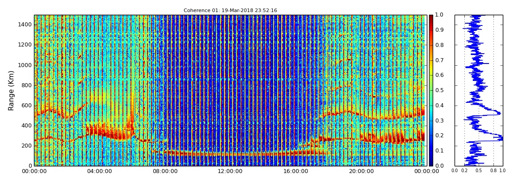Screen dimensions: 514x182
Task: Click the green middle of the colorbar
Action: pyautogui.click(x=431, y=90)
